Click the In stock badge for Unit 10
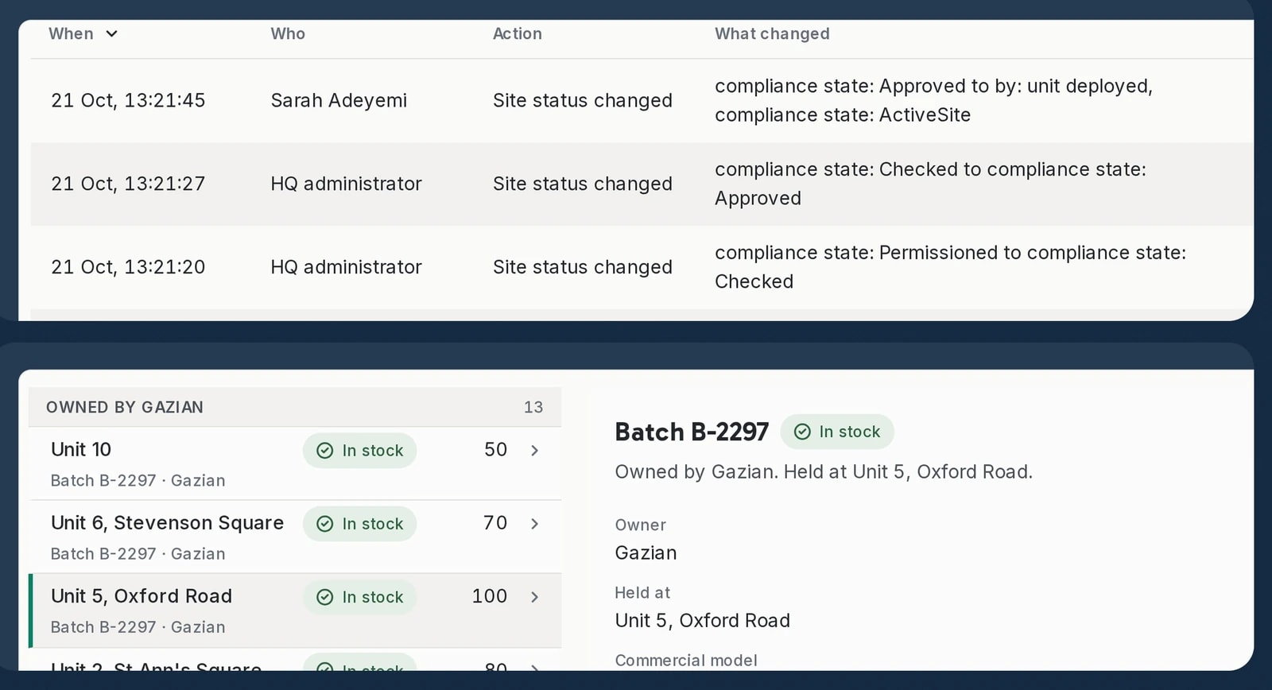Viewport: 1272px width, 690px height. 359,450
